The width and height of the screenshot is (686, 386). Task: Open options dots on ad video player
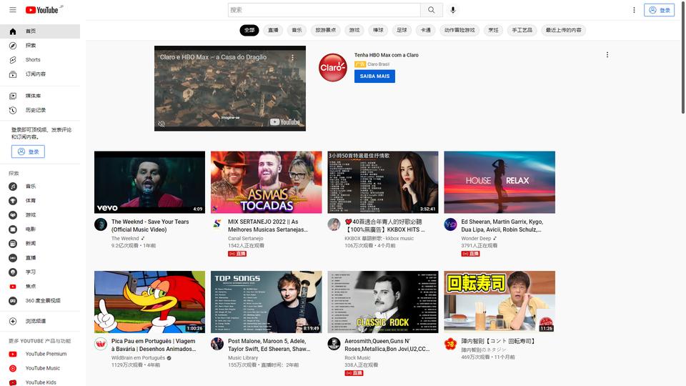point(292,57)
